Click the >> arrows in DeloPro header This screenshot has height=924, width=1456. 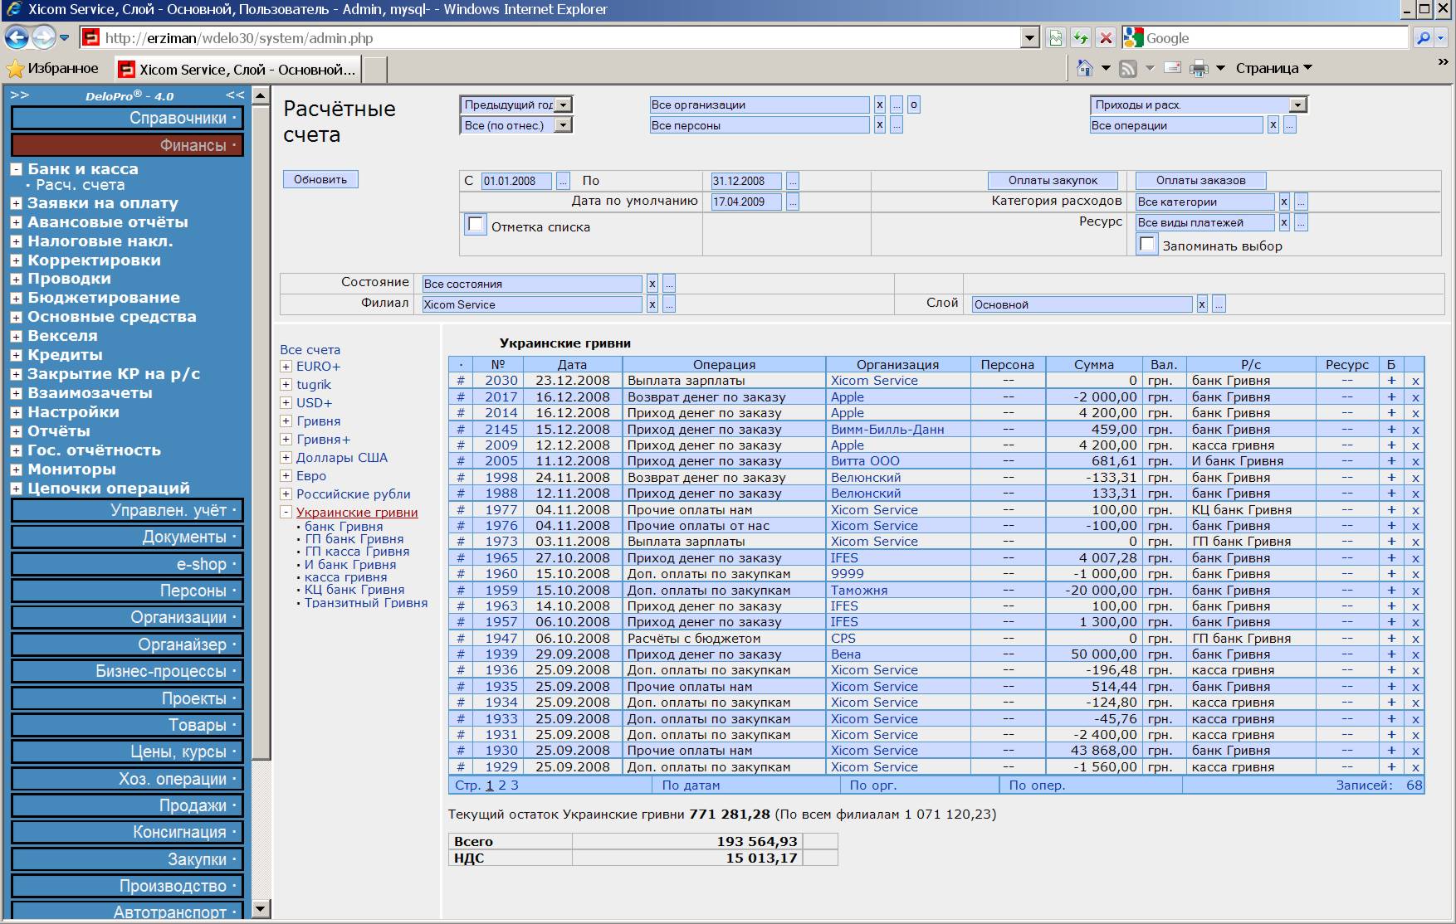pyautogui.click(x=20, y=95)
